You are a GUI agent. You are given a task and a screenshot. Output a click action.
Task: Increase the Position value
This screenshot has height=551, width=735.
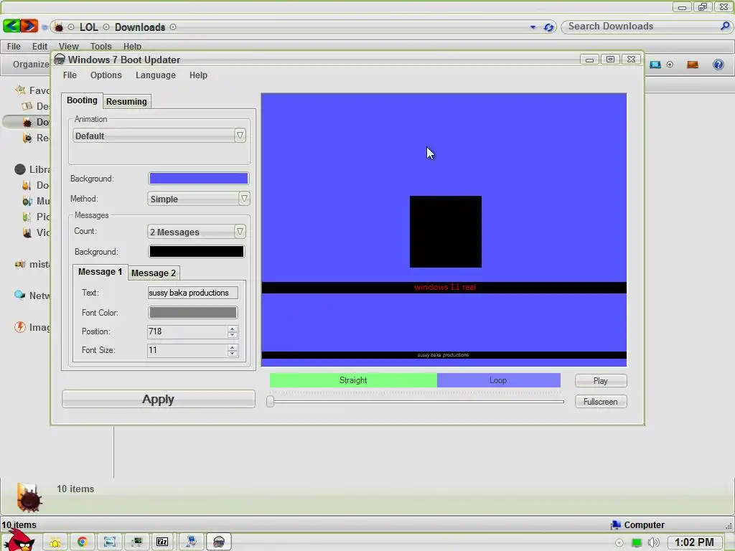[232, 329]
